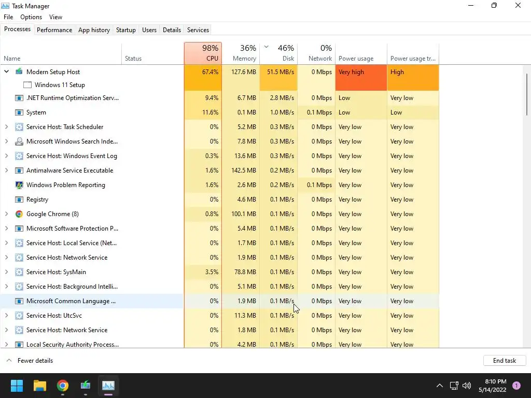531x398 pixels.
Task: Click the Registry process icon
Action: [19, 200]
